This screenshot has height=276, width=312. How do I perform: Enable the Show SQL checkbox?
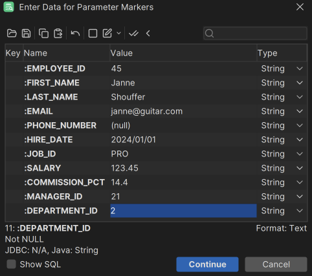[11, 264]
